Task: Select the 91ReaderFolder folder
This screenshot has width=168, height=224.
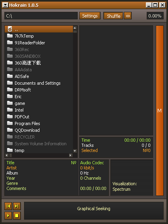Action: tap(39, 43)
